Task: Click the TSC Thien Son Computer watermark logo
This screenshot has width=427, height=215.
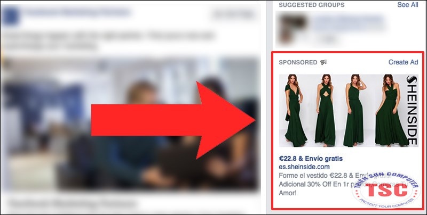Action: click(x=386, y=190)
